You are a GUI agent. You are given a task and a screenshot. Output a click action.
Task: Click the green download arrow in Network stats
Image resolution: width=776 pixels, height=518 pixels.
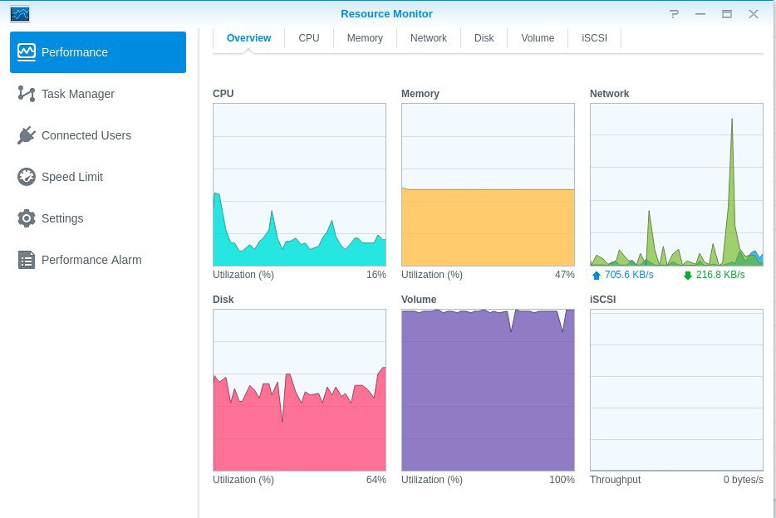(x=687, y=276)
